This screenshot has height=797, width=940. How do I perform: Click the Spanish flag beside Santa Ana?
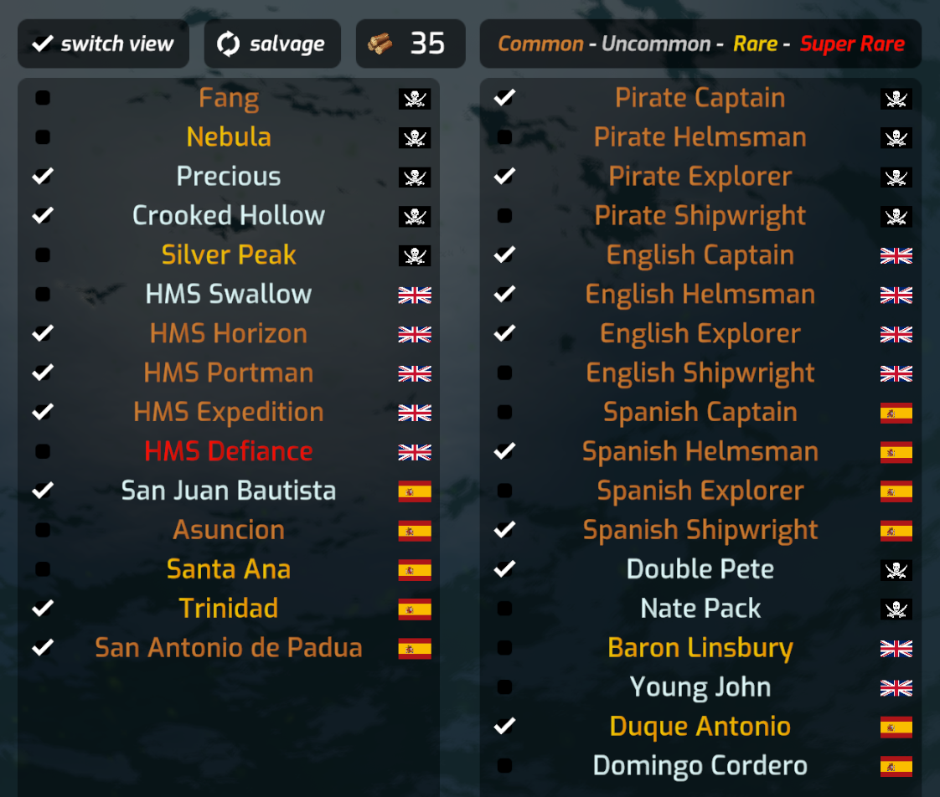pos(414,570)
